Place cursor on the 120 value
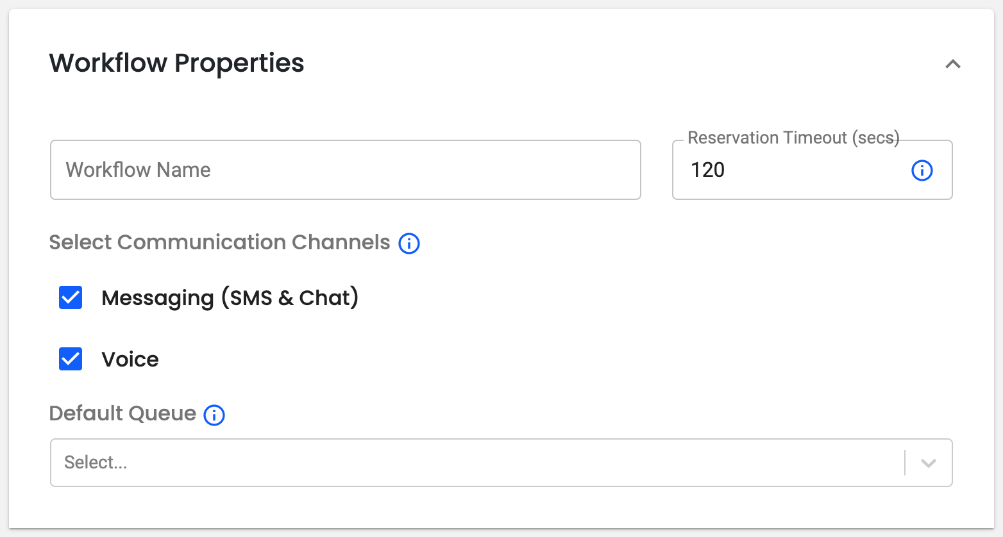Viewport: 1003px width, 537px height. tap(707, 170)
